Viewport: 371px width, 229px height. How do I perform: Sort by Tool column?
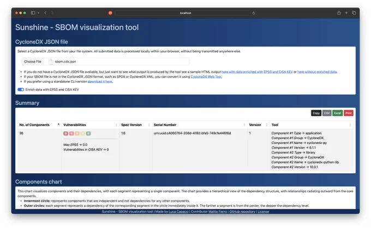coord(311,125)
